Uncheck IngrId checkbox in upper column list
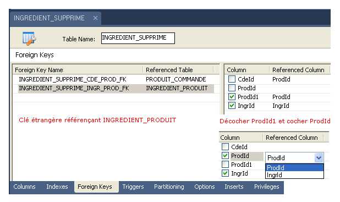 tap(232, 106)
